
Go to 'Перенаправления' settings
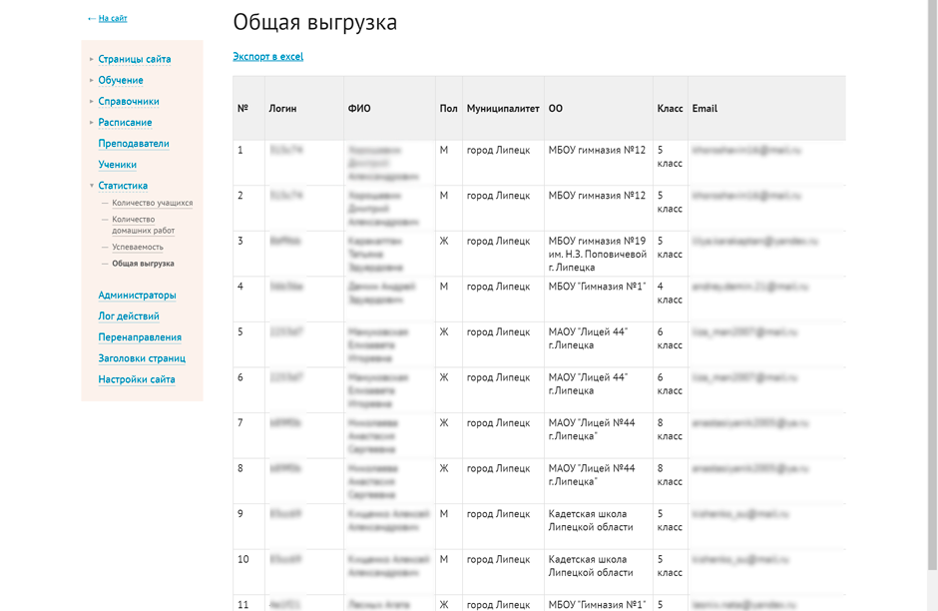140,337
